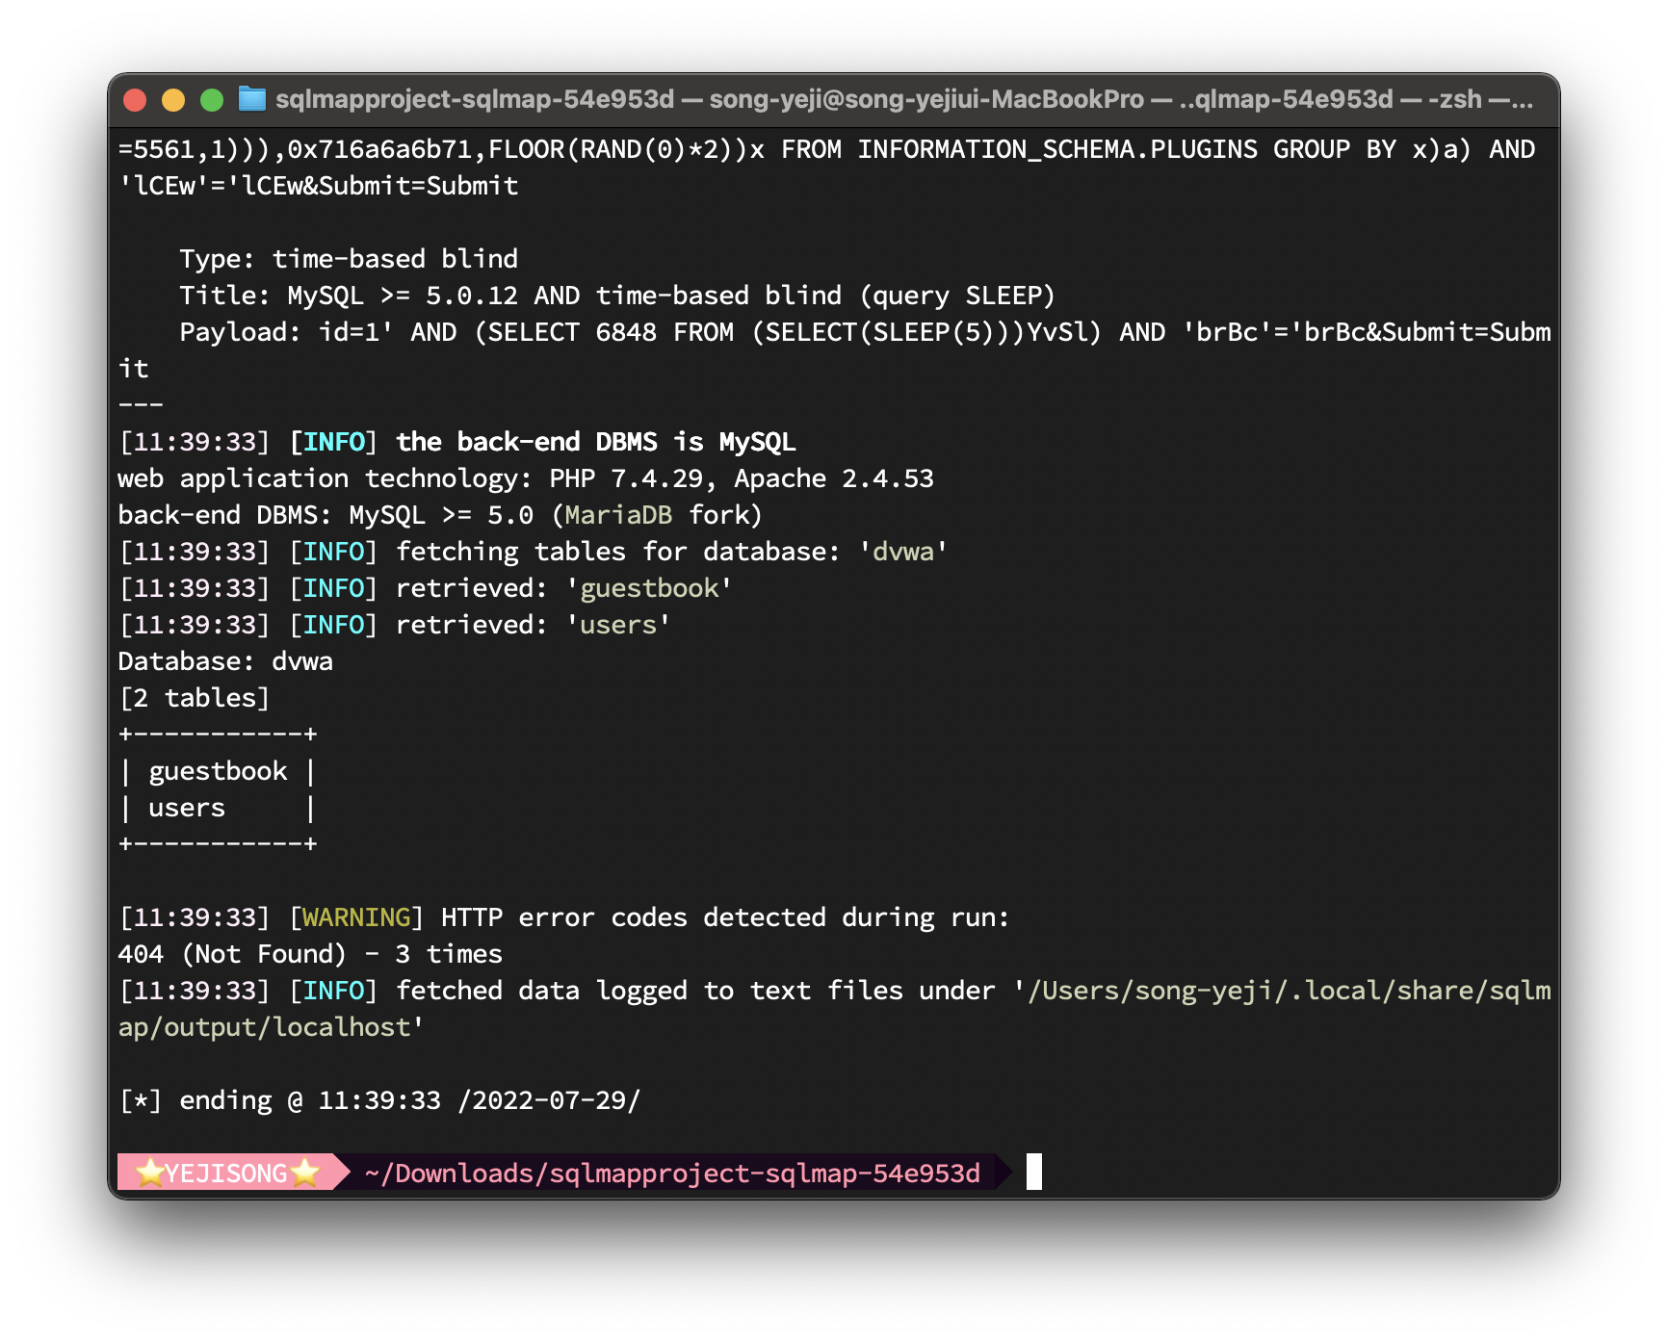Screen dimensions: 1668x1342
Task: Click the users table row
Action: (218, 808)
